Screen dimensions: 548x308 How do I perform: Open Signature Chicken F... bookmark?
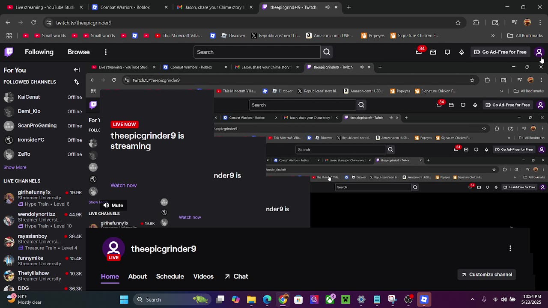(x=415, y=36)
